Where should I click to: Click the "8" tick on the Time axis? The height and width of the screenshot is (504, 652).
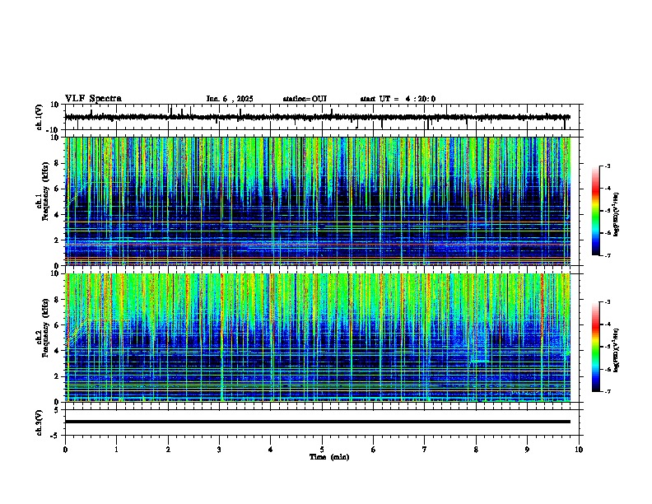pos(476,450)
